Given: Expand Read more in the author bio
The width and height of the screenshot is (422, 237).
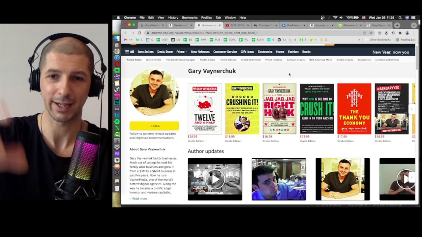Looking at the screenshot, I should coord(138,198).
